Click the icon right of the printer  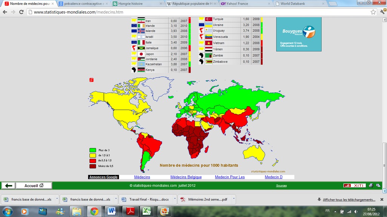pyautogui.click(x=378, y=185)
